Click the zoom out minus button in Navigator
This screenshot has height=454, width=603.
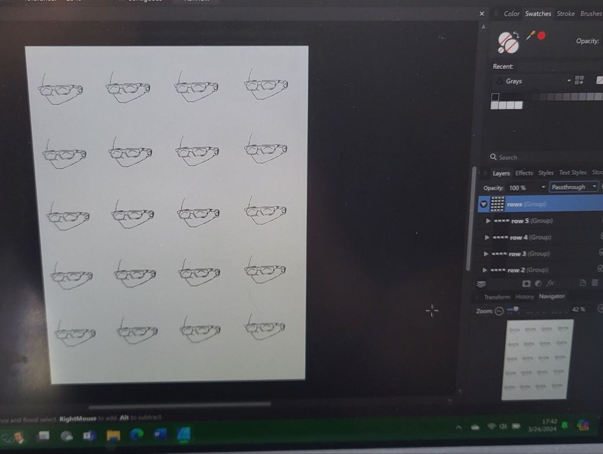click(499, 311)
